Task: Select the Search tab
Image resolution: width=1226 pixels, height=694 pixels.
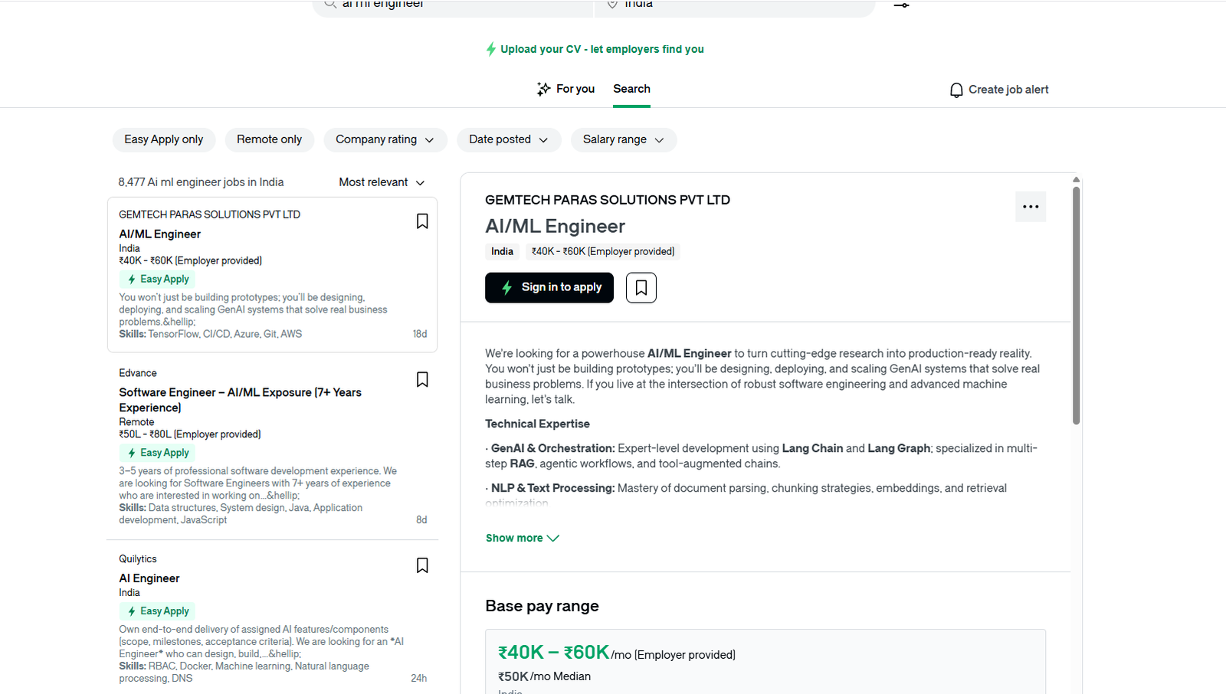Action: point(631,89)
